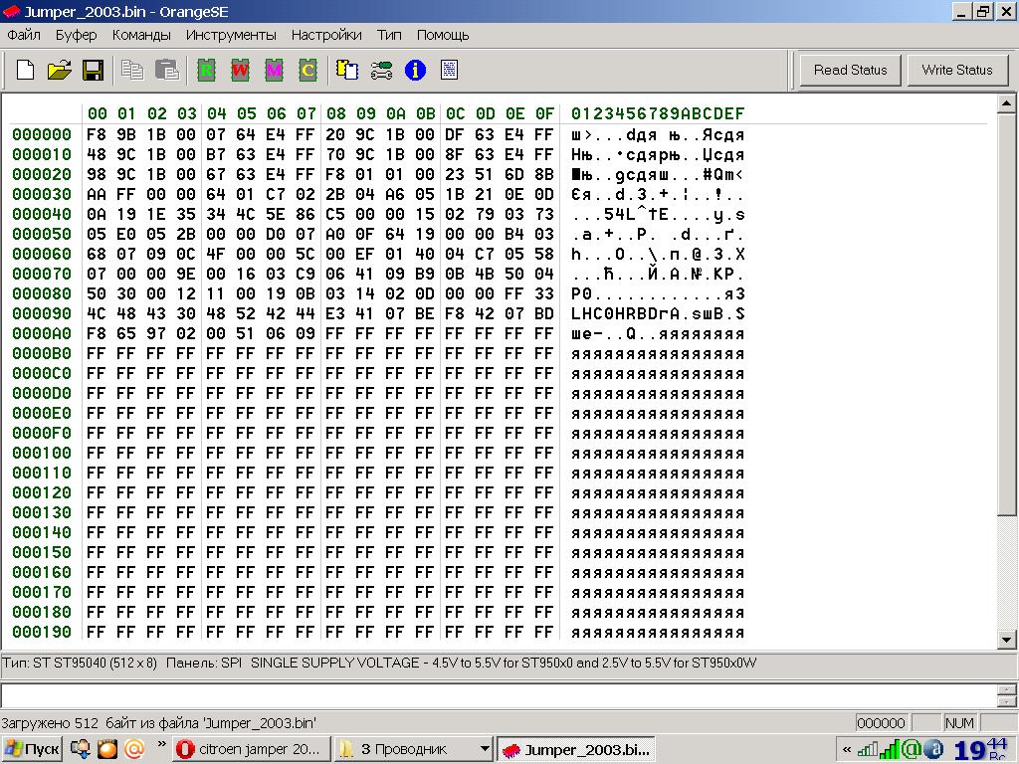The image size is (1019, 764).
Task: Open the Команды menu
Action: point(141,35)
